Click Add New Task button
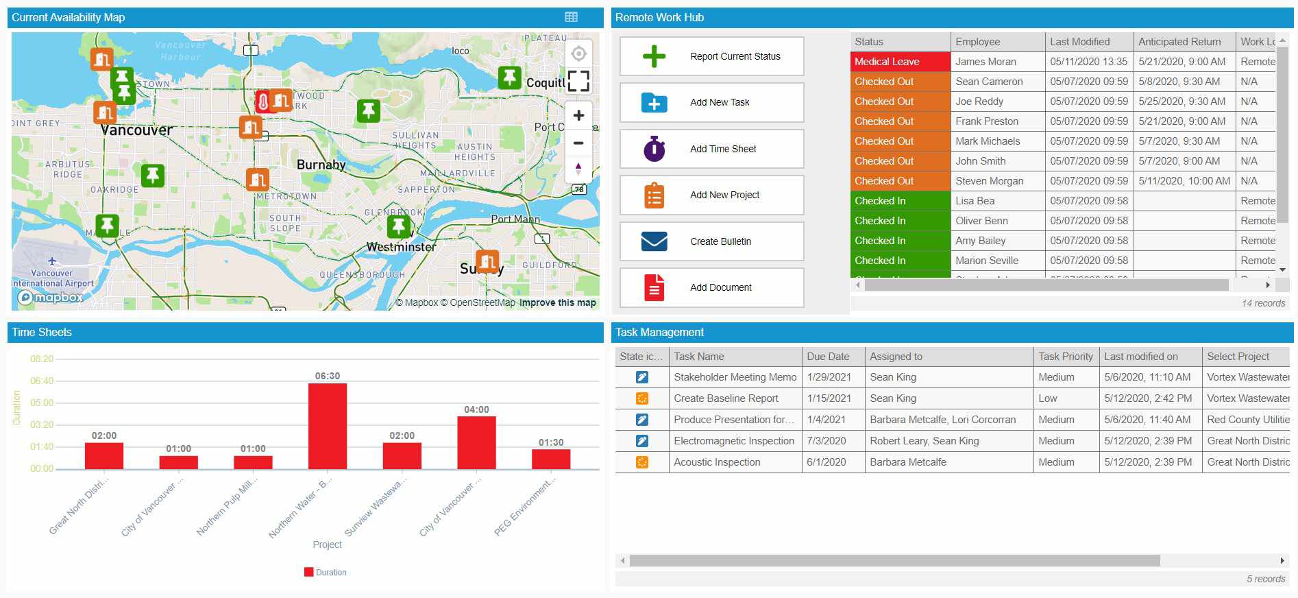This screenshot has height=598, width=1298. [x=711, y=102]
